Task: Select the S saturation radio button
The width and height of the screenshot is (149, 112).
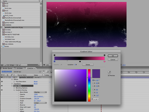Action: (x=93, y=83)
